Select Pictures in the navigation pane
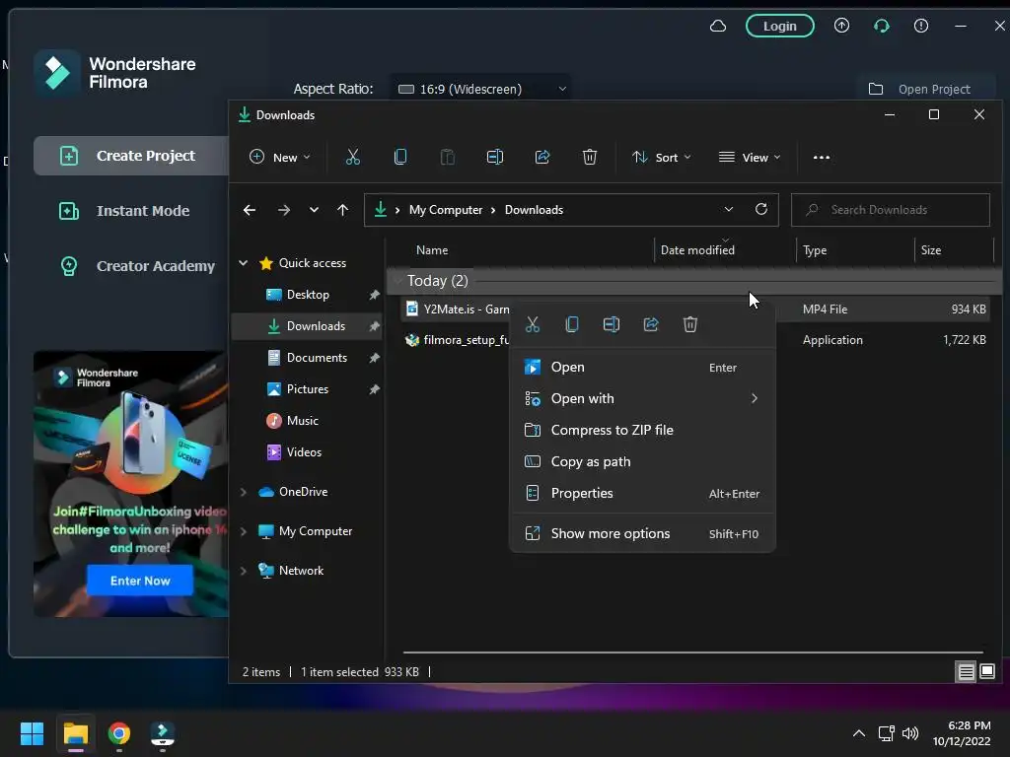The image size is (1010, 757). click(x=308, y=388)
